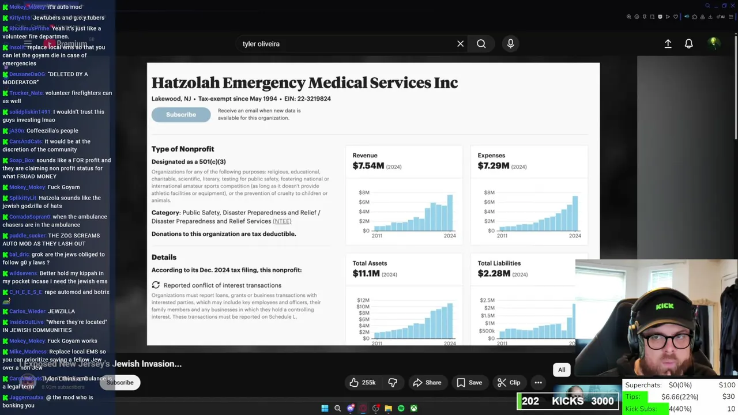Screen dimensions: 738x415
Task: Click the shield protection icon in browser toolbar
Action: point(660,17)
